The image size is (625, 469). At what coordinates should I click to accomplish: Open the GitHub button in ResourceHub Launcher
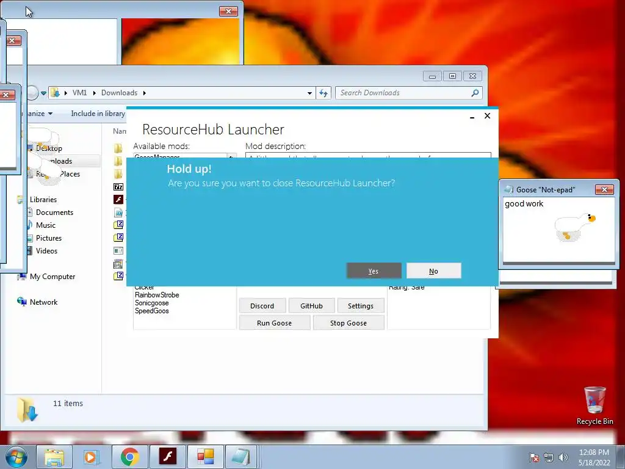311,306
